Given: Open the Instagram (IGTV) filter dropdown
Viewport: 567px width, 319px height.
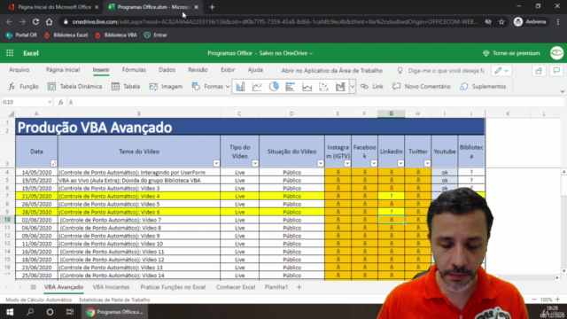Looking at the screenshot, I should (x=347, y=163).
